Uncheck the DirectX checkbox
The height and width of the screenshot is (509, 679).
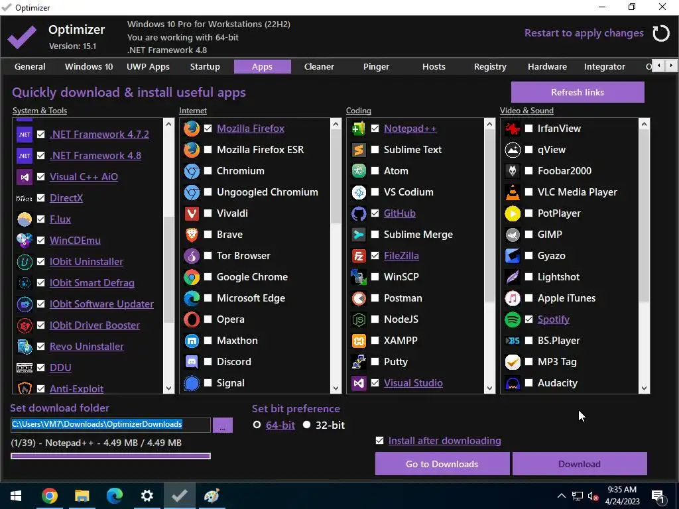point(40,198)
